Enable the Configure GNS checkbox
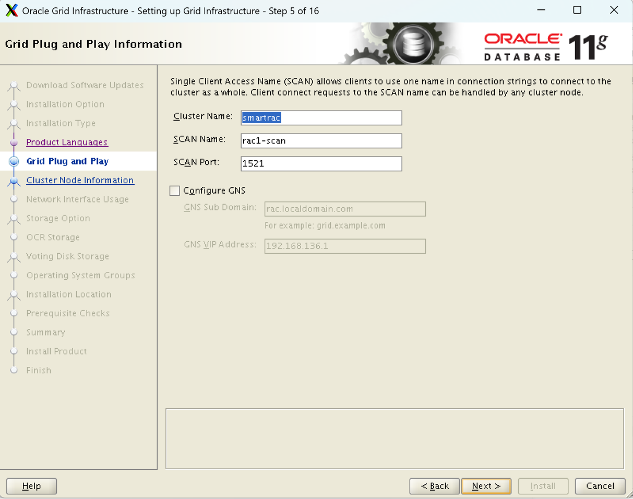This screenshot has width=633, height=499. (x=175, y=191)
